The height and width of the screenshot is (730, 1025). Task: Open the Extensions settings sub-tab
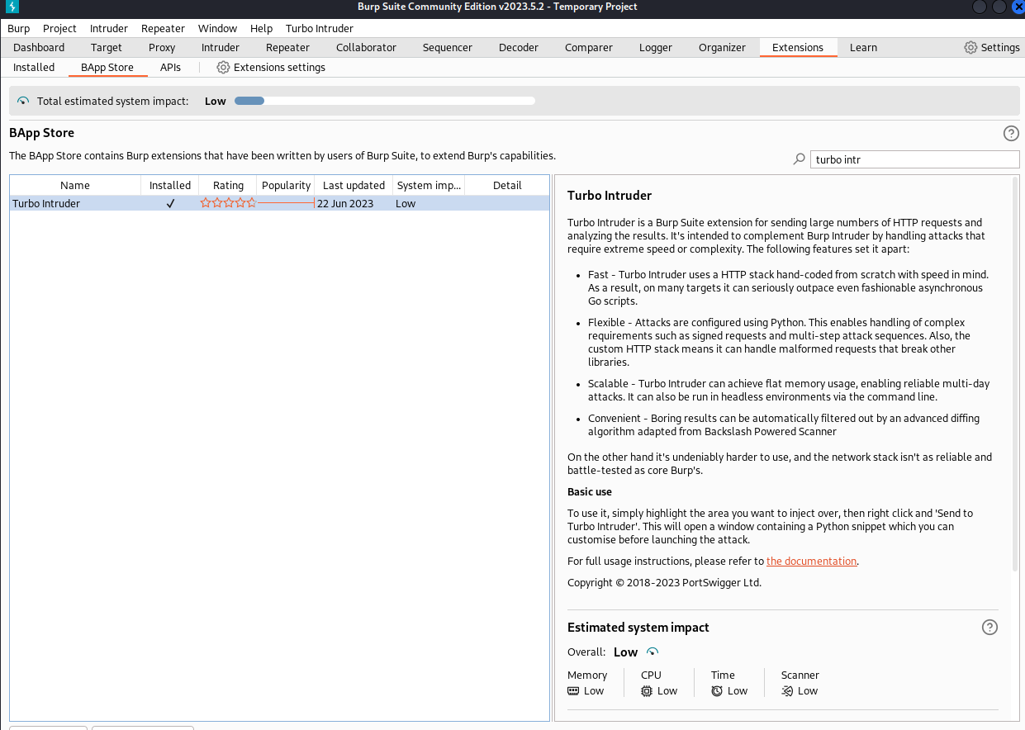pos(271,67)
